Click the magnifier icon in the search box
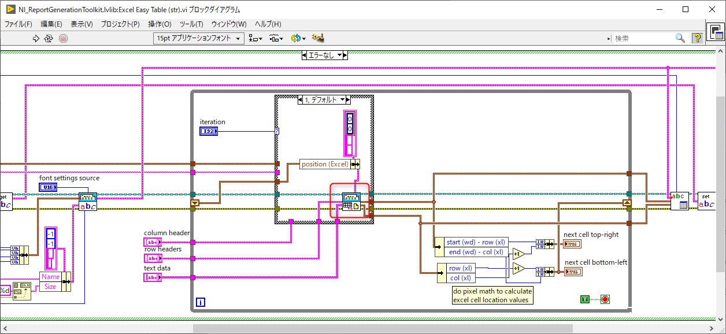The width and height of the screenshot is (726, 334). 680,38
